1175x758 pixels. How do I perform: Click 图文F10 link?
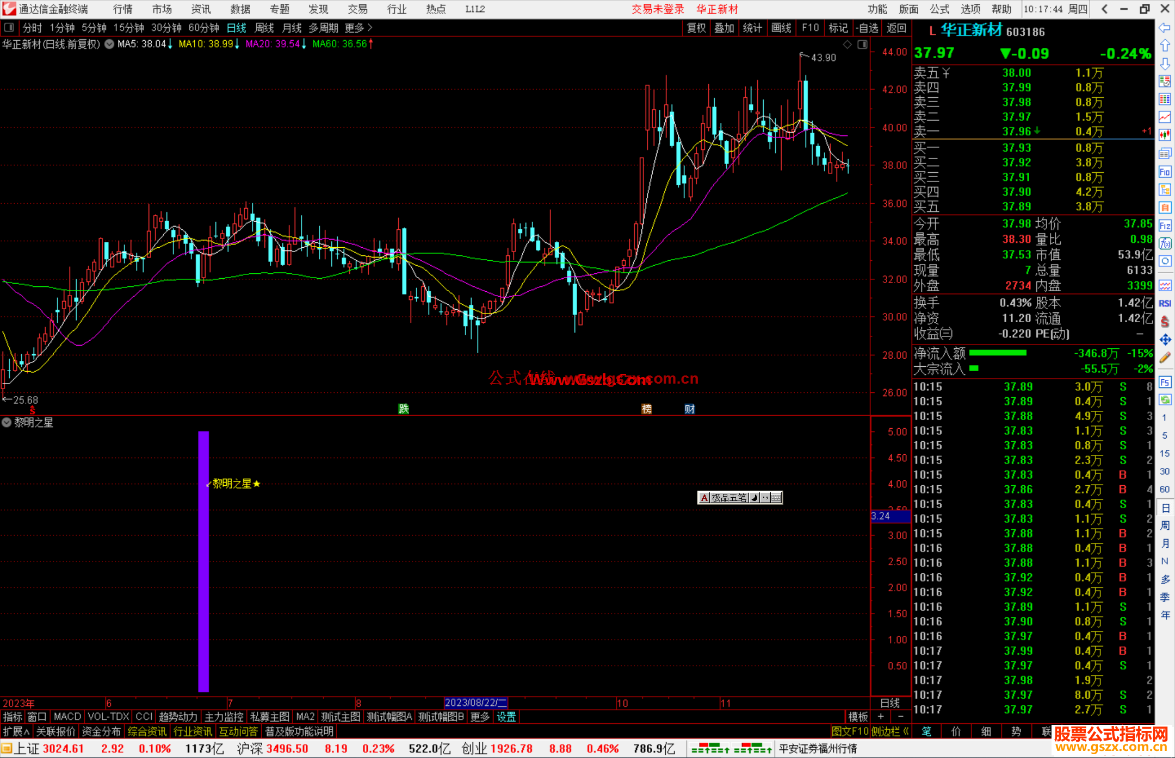click(x=850, y=731)
